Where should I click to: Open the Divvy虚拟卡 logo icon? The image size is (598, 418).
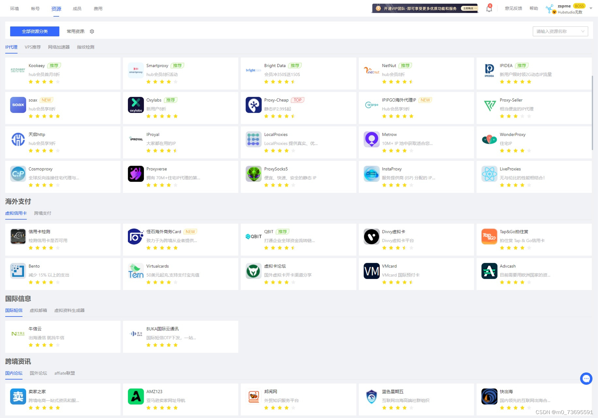click(x=371, y=236)
